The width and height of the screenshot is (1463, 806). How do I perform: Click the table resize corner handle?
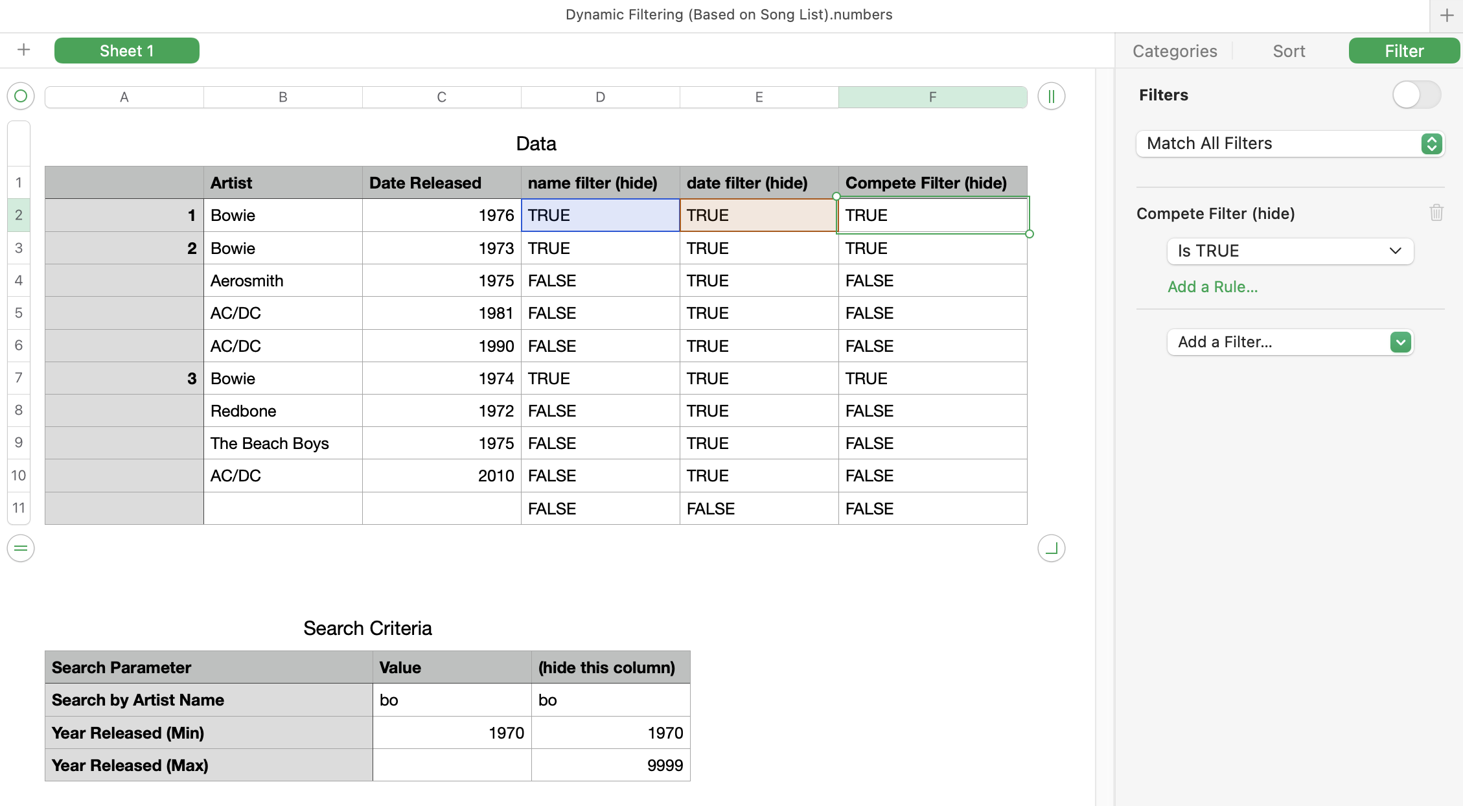click(x=1051, y=549)
